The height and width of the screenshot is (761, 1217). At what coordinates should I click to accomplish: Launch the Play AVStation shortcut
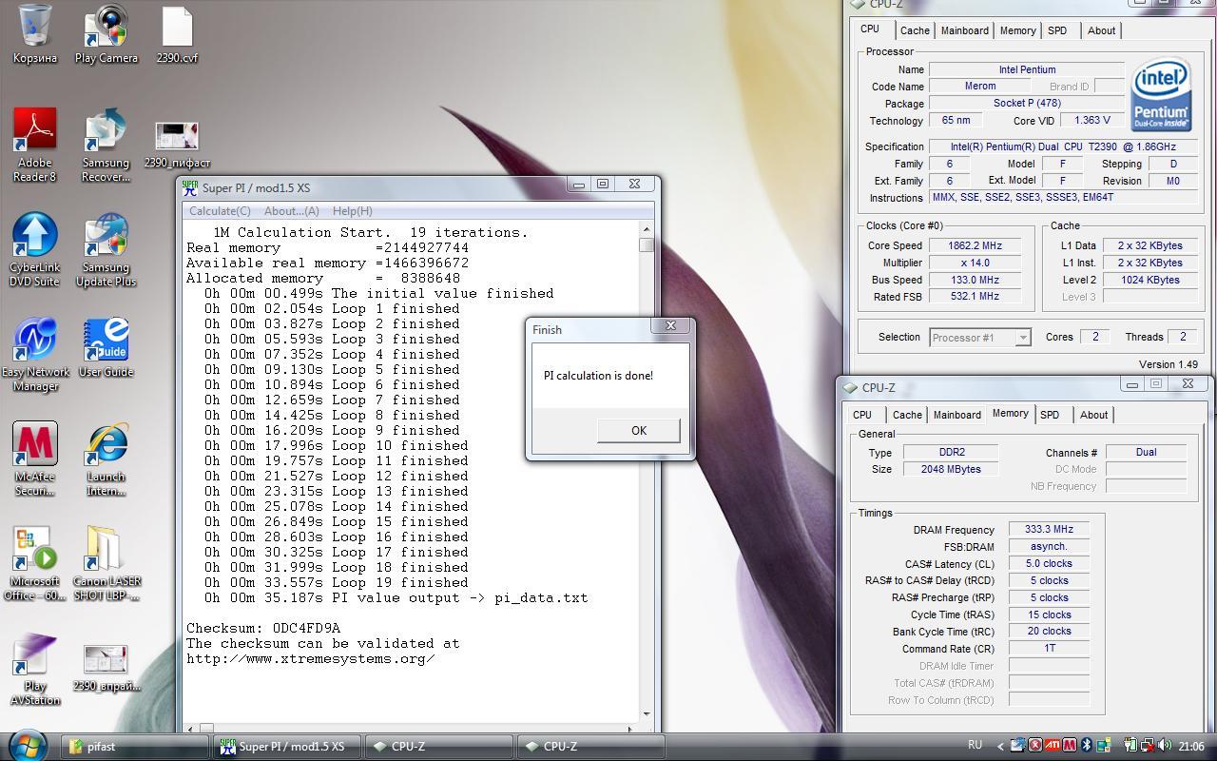coord(35,669)
